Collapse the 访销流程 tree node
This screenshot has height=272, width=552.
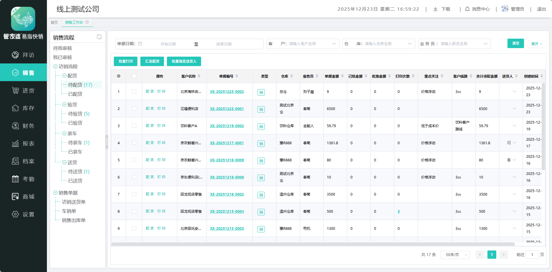tap(55, 66)
